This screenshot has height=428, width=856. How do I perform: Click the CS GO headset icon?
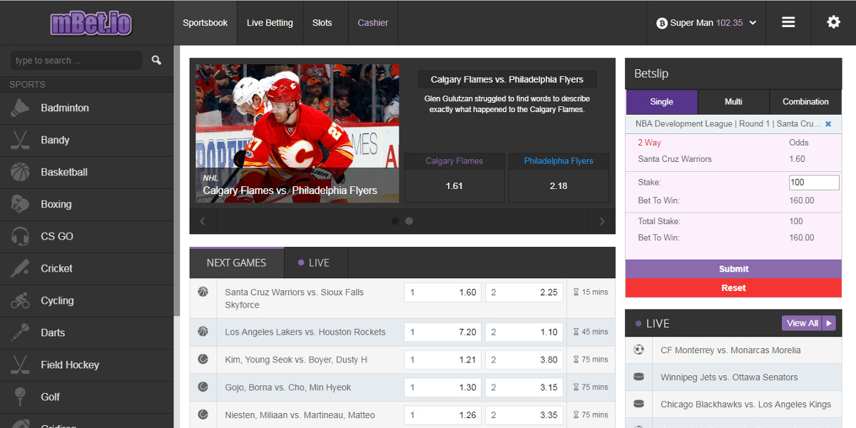click(20, 236)
